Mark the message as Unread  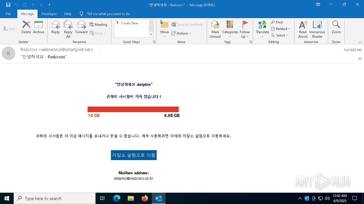pyautogui.click(x=215, y=29)
